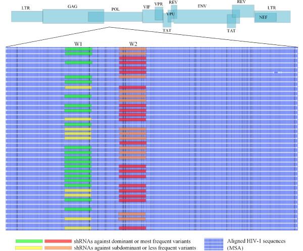Click the W1 window label
The width and height of the screenshot is (303, 251).
coord(78,44)
